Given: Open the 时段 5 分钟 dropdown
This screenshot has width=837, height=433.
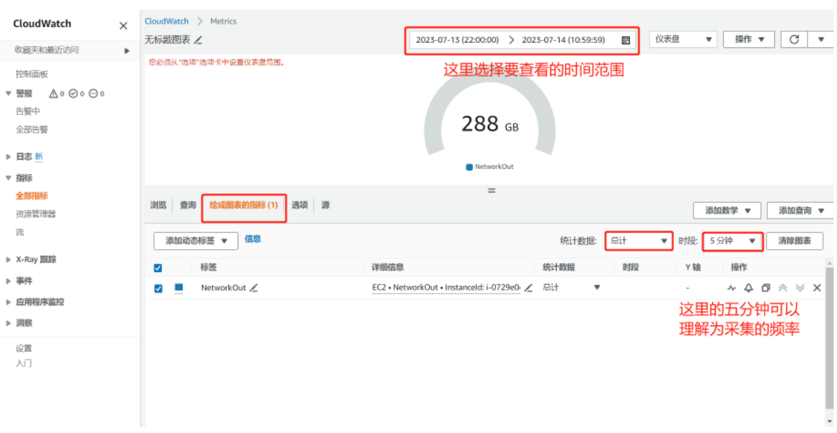Looking at the screenshot, I should (x=732, y=241).
